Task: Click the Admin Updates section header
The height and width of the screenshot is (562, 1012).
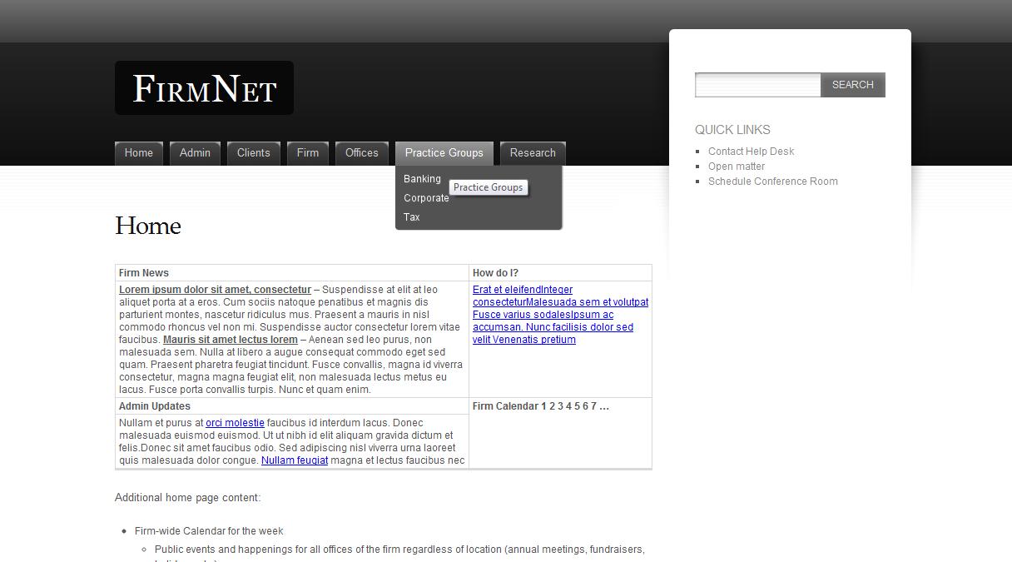Action: [x=155, y=406]
